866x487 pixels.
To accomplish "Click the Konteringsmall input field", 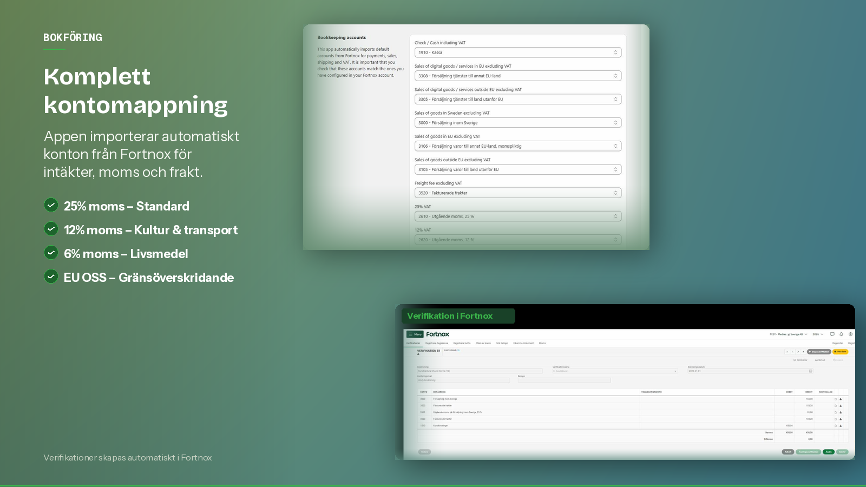I will [463, 380].
